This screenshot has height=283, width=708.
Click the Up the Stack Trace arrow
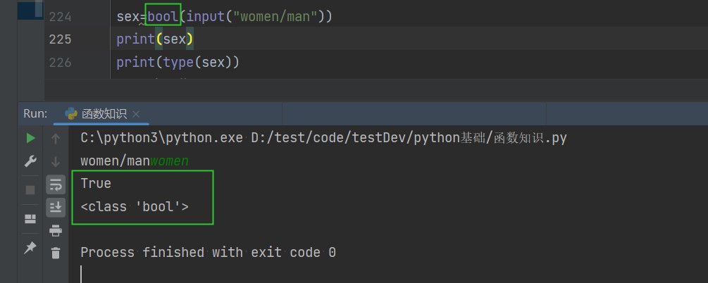pyautogui.click(x=56, y=139)
